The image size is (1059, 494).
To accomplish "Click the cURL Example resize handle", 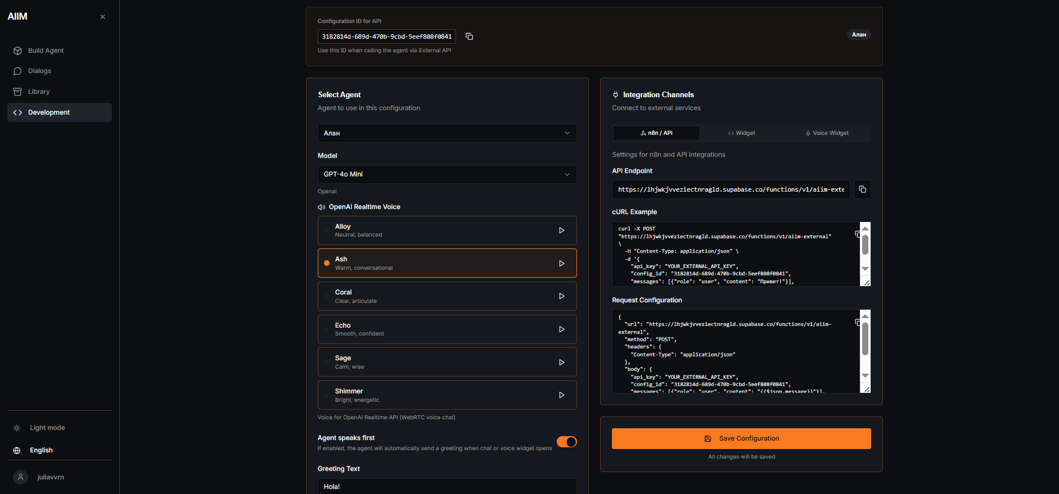I will point(867,283).
